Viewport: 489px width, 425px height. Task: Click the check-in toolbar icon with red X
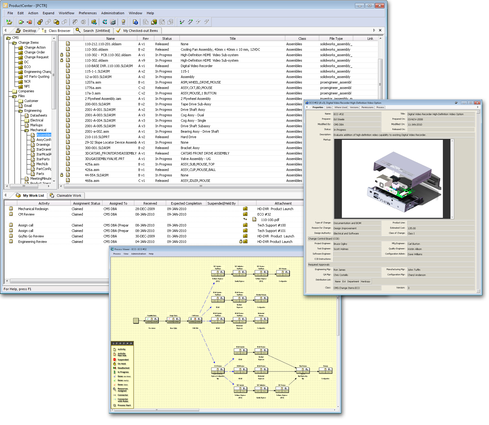tap(29, 22)
